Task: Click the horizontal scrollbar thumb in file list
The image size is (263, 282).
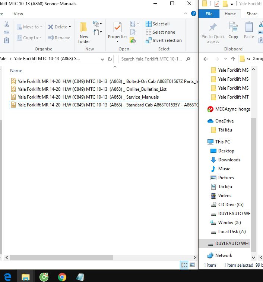Action: pyautogui.click(x=61, y=258)
